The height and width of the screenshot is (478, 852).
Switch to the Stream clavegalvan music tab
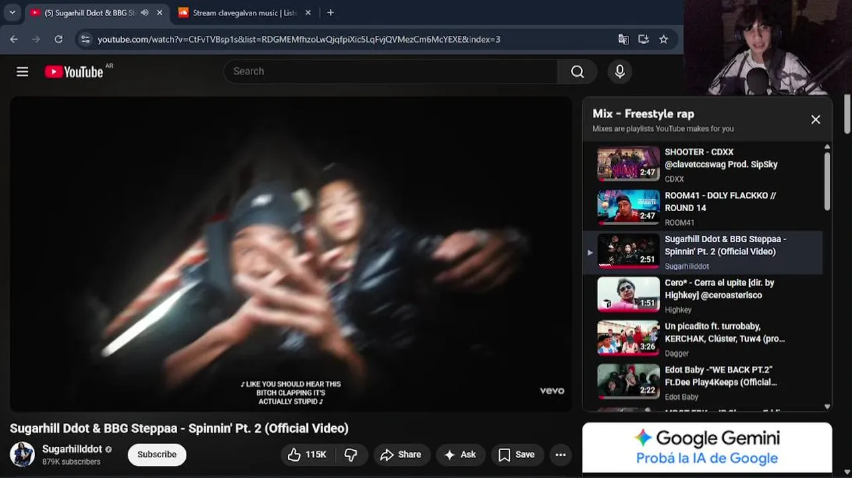[244, 13]
